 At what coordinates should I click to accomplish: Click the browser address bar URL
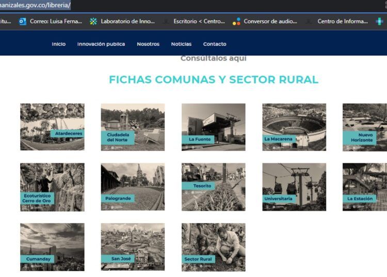(35, 5)
